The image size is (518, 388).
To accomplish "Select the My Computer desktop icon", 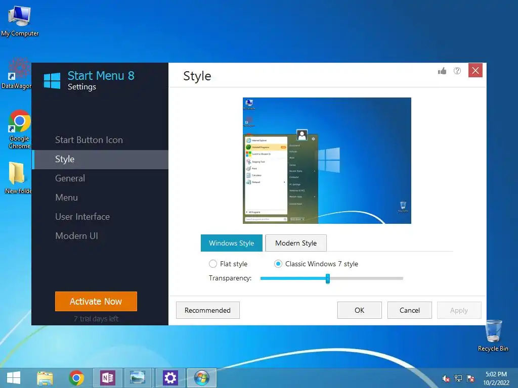I will click(20, 20).
